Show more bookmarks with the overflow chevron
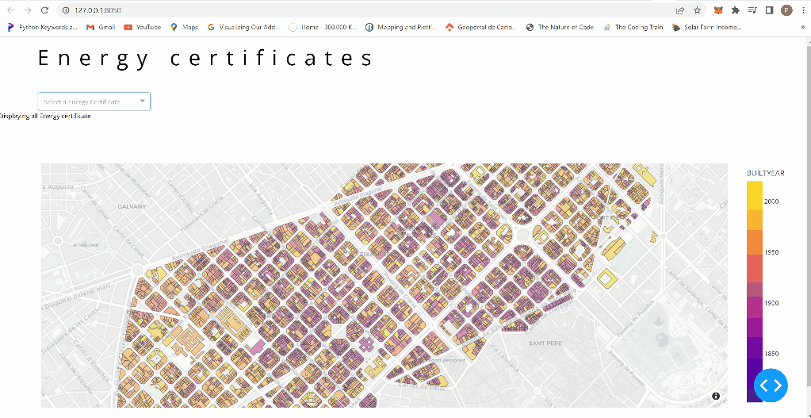Screen dimensions: 811x418 [802, 27]
